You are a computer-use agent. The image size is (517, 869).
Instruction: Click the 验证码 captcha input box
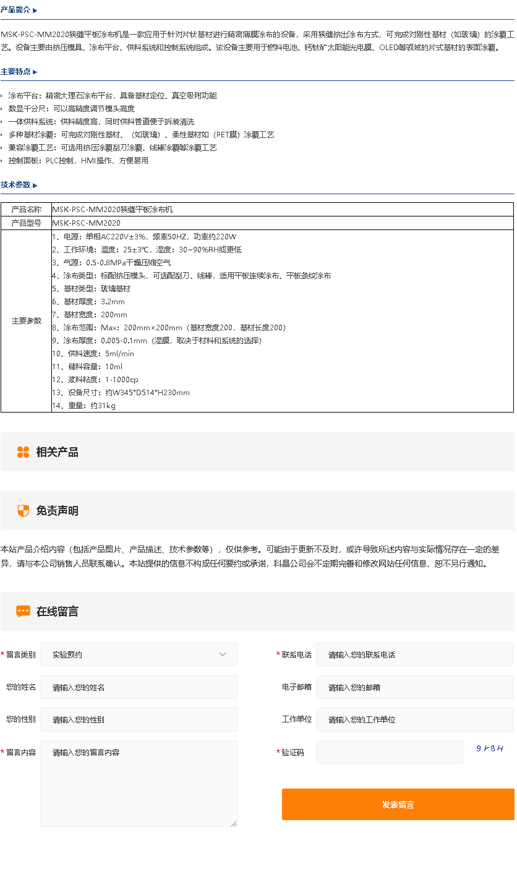(389, 752)
